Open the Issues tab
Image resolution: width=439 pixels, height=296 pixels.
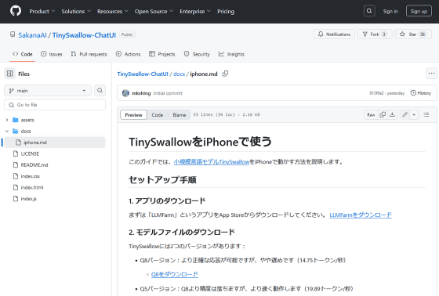coord(51,54)
